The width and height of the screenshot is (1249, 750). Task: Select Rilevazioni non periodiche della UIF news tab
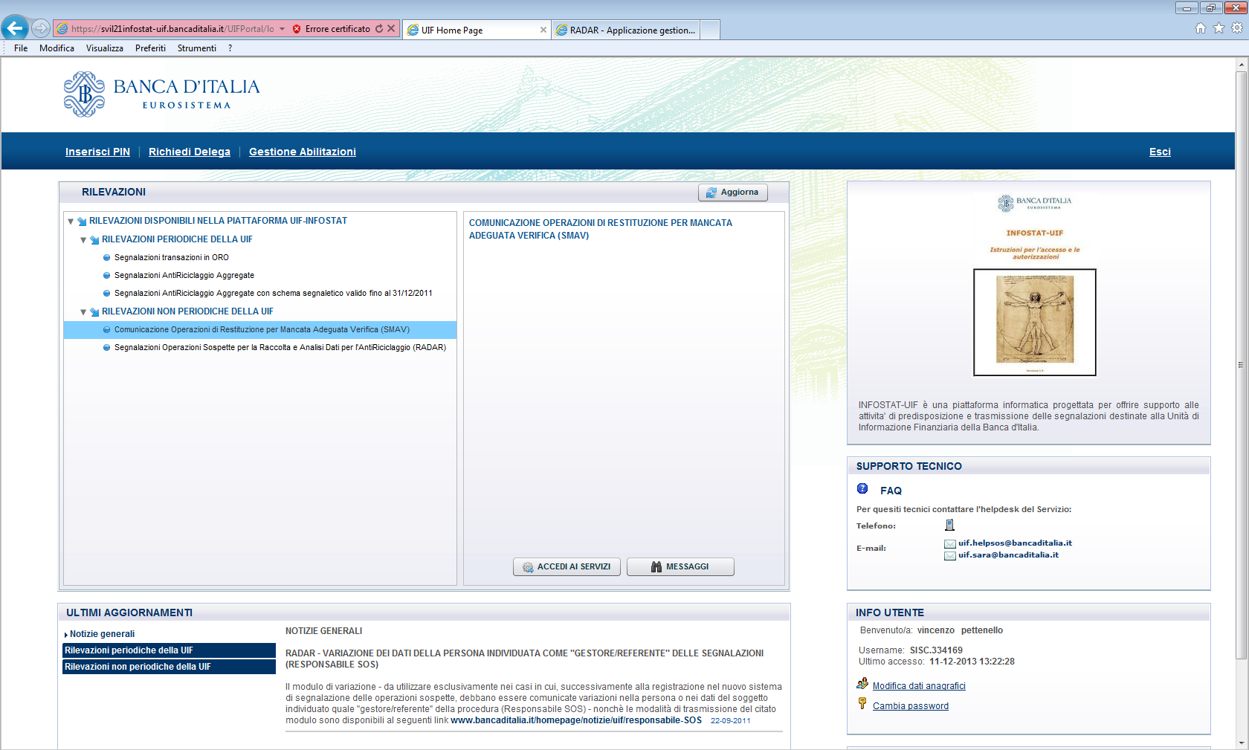[x=170, y=667]
